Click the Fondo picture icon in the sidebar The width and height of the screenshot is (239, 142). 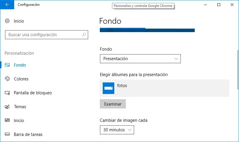8,65
